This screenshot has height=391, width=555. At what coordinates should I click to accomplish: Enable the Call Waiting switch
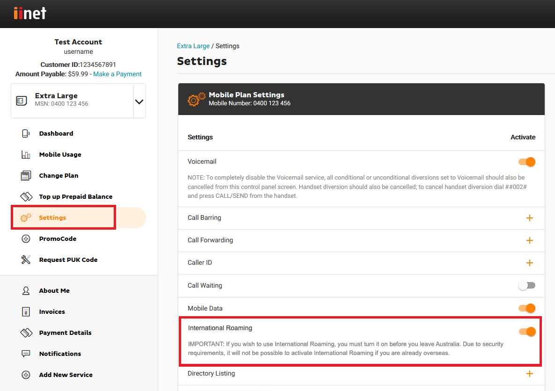[x=527, y=285]
